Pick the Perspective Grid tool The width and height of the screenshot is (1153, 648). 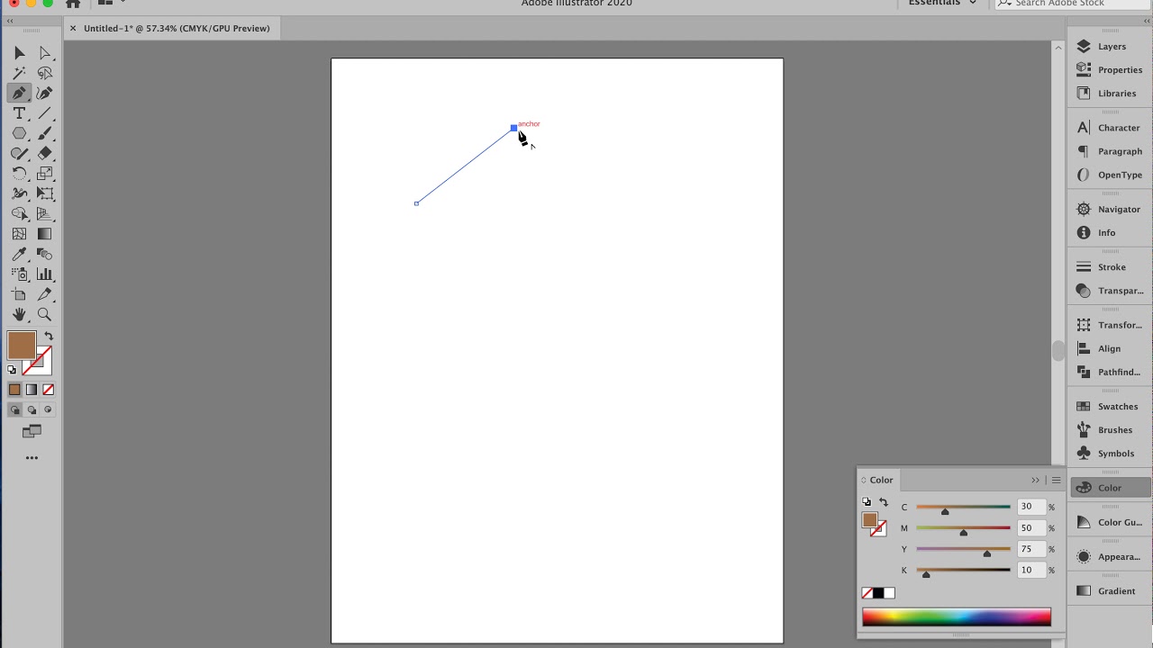[44, 213]
